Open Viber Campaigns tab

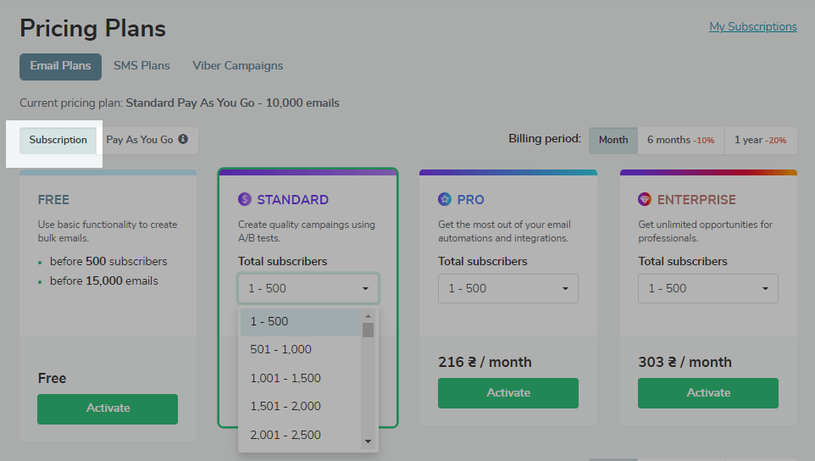(237, 66)
